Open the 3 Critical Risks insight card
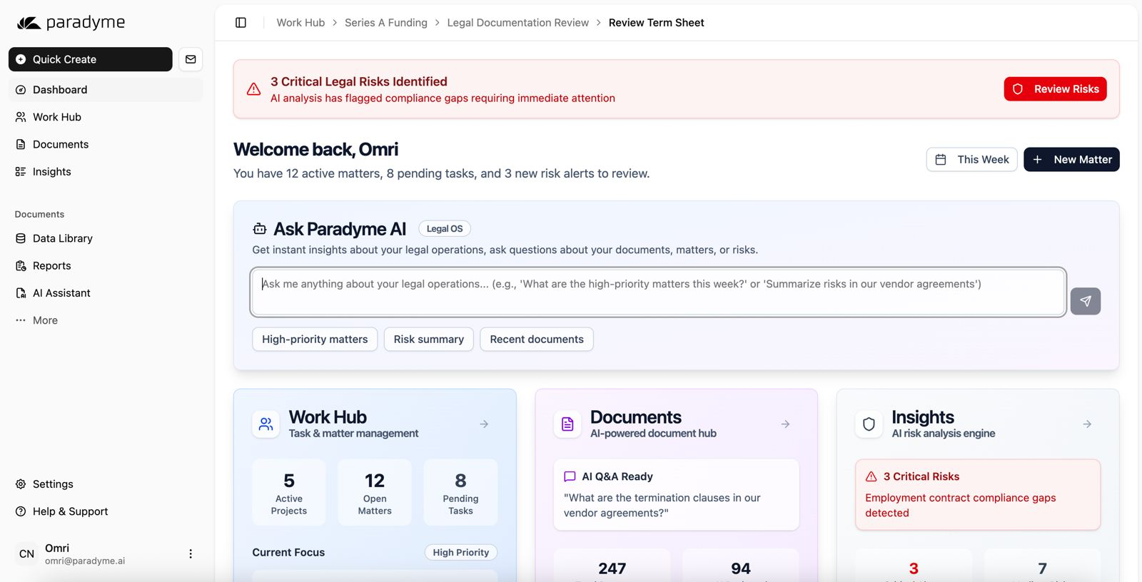Viewport: 1142px width, 582px height. click(x=977, y=494)
